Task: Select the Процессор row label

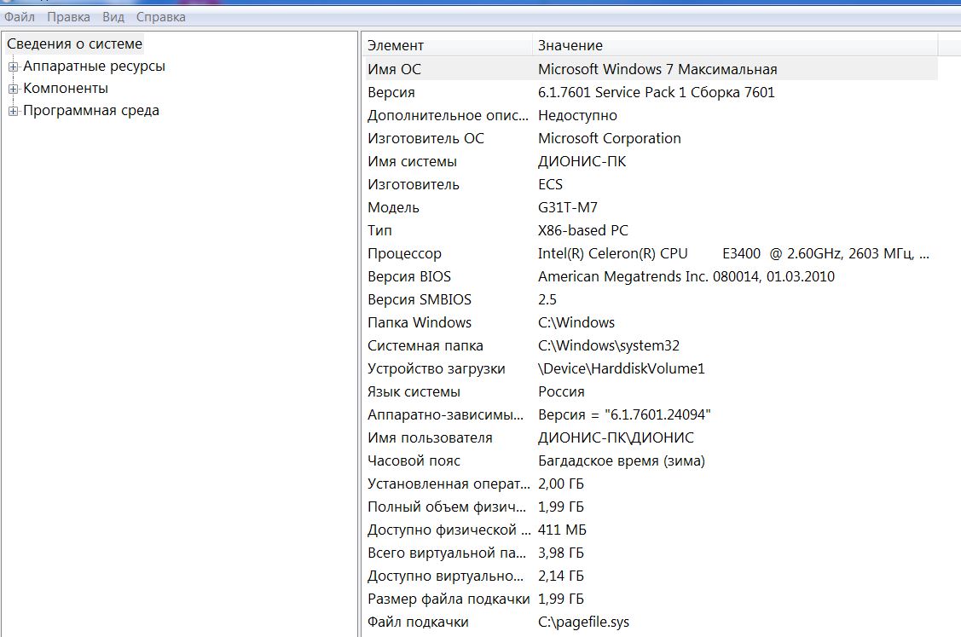Action: tap(404, 254)
